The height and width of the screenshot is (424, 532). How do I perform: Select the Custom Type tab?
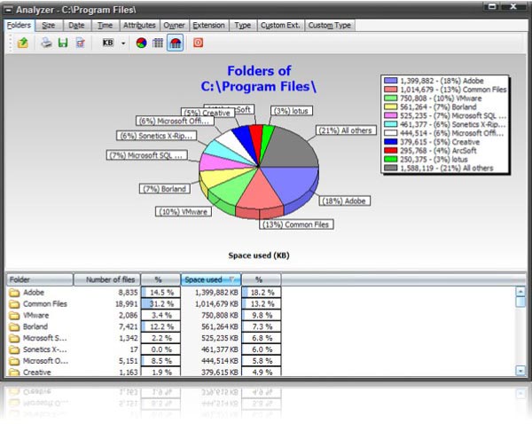pos(331,26)
